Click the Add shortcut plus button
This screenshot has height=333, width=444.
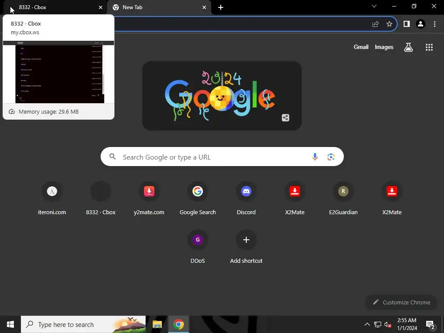click(x=246, y=240)
